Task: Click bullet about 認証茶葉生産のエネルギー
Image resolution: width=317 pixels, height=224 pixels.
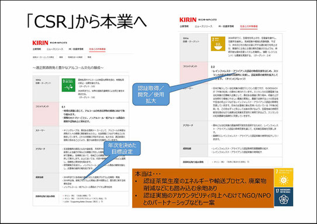Action: 205,184
